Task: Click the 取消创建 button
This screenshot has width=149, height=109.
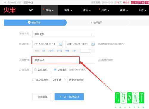Action: coord(42,97)
